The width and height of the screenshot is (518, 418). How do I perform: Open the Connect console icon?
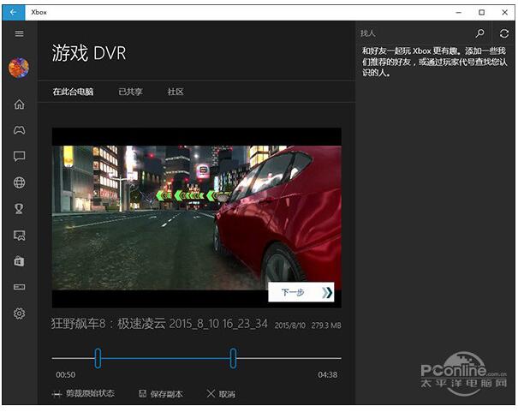pyautogui.click(x=19, y=287)
